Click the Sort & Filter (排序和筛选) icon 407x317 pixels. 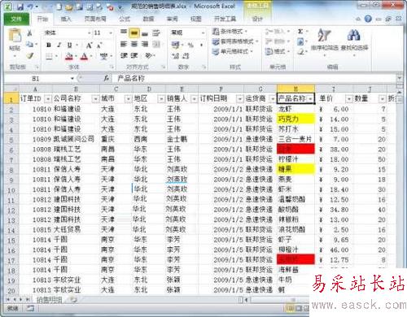coord(324,35)
